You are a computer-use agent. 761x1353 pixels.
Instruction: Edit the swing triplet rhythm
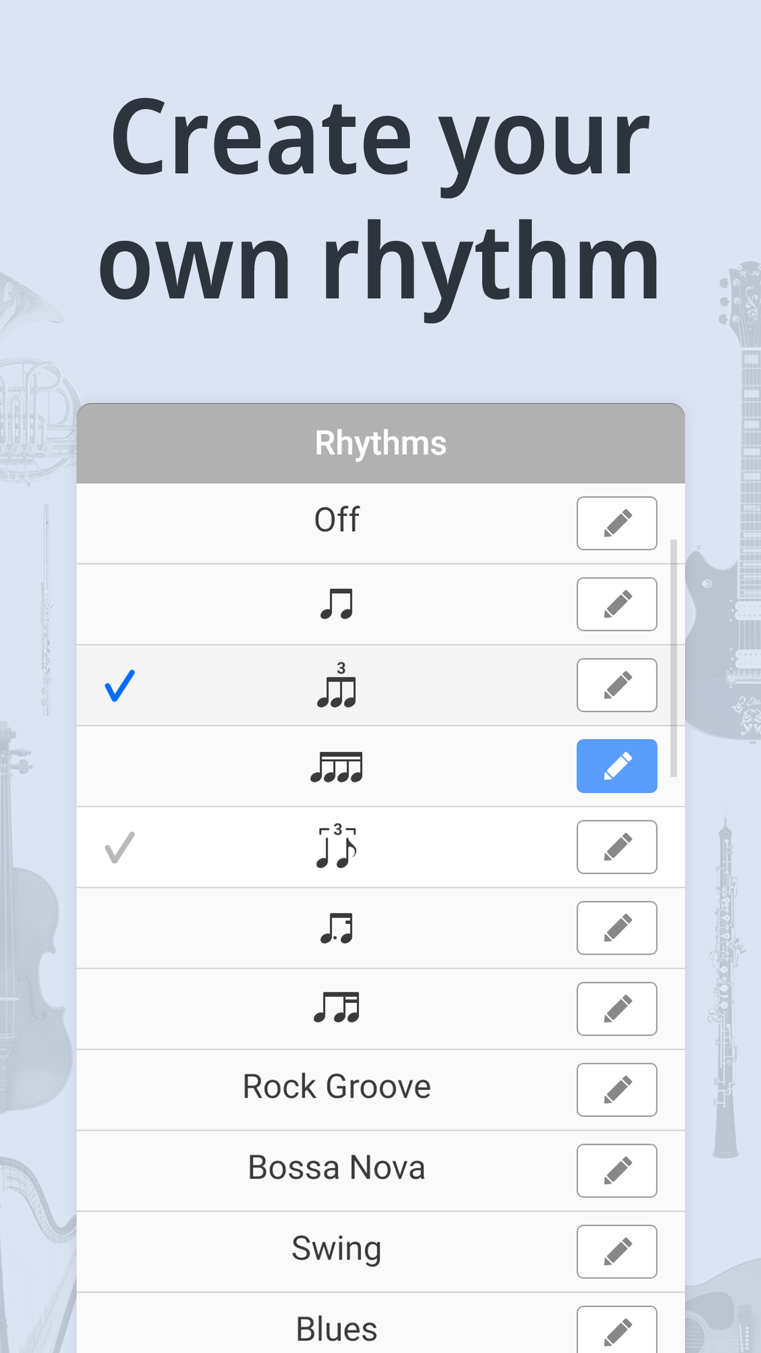click(x=616, y=847)
